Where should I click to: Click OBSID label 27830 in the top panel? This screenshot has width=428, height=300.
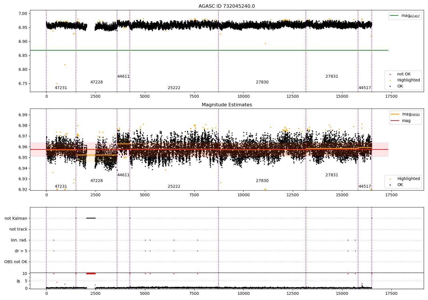262,82
